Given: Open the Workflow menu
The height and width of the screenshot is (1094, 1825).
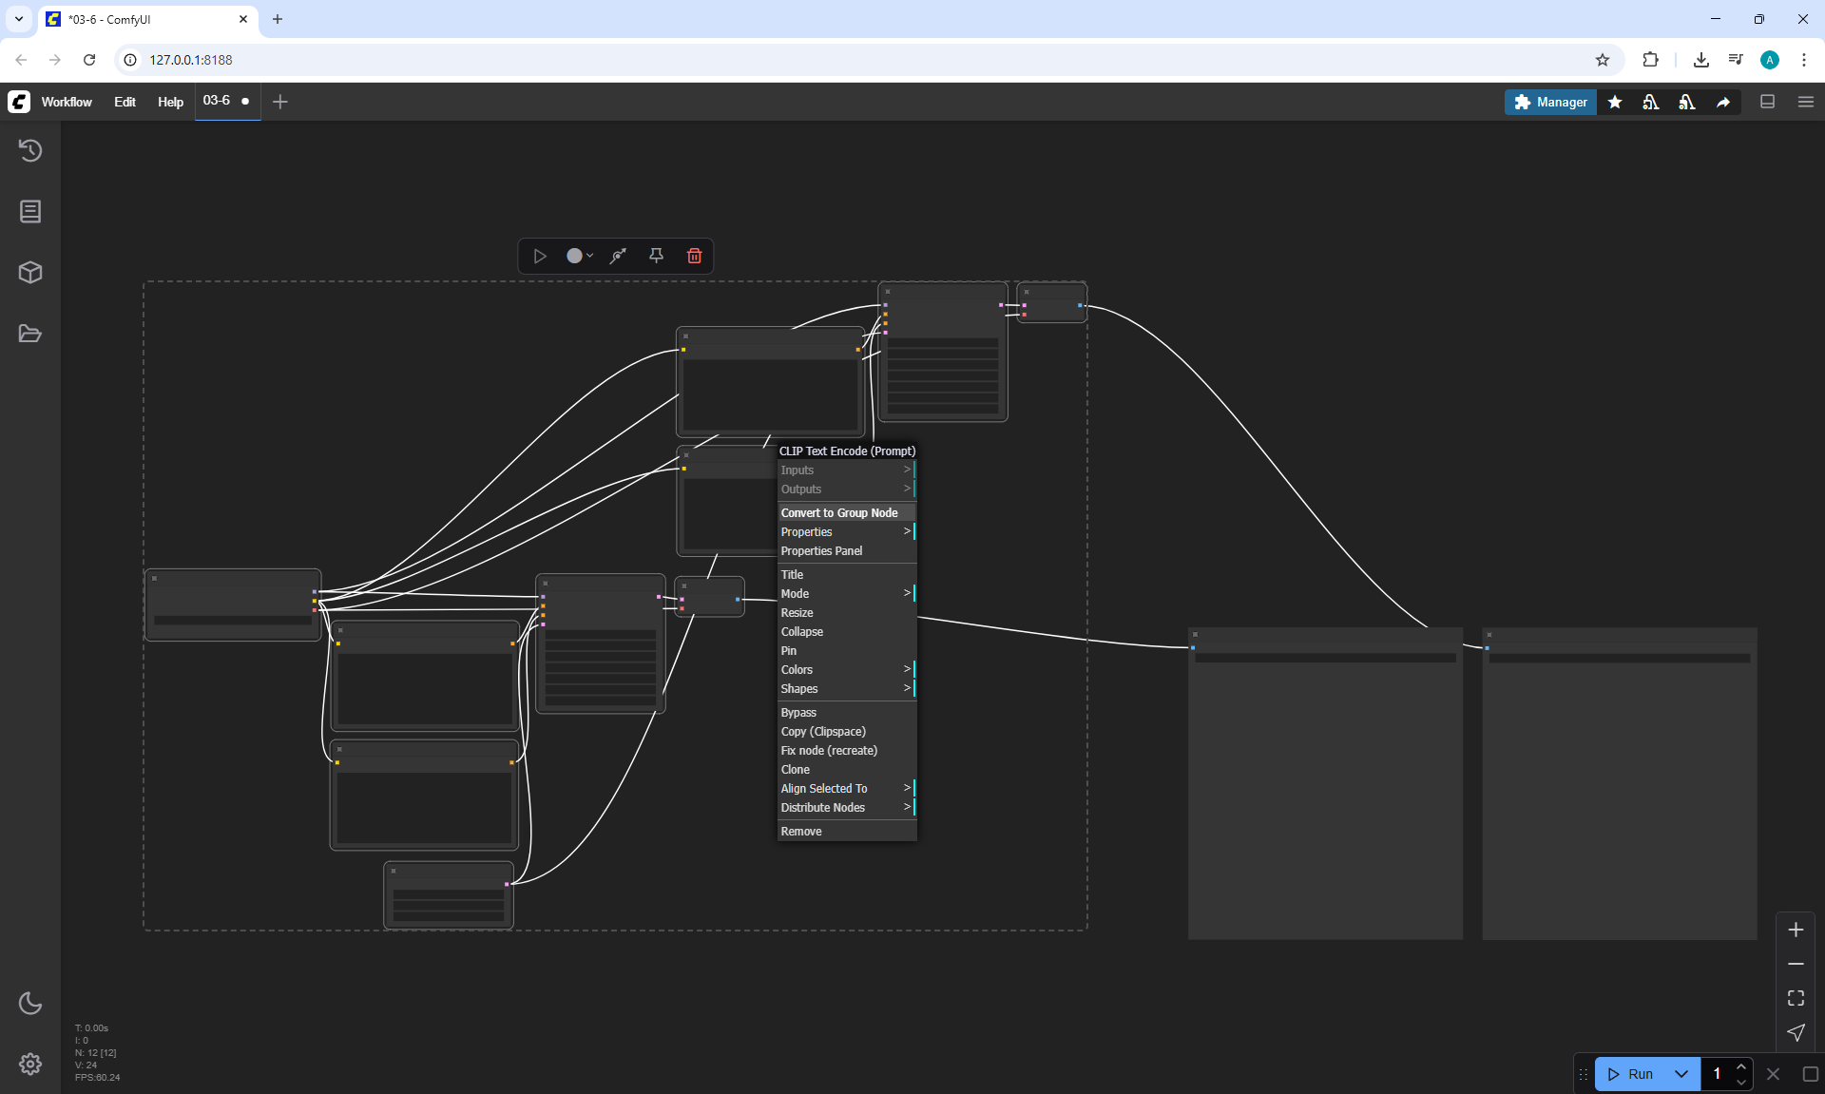Looking at the screenshot, I should point(67,102).
